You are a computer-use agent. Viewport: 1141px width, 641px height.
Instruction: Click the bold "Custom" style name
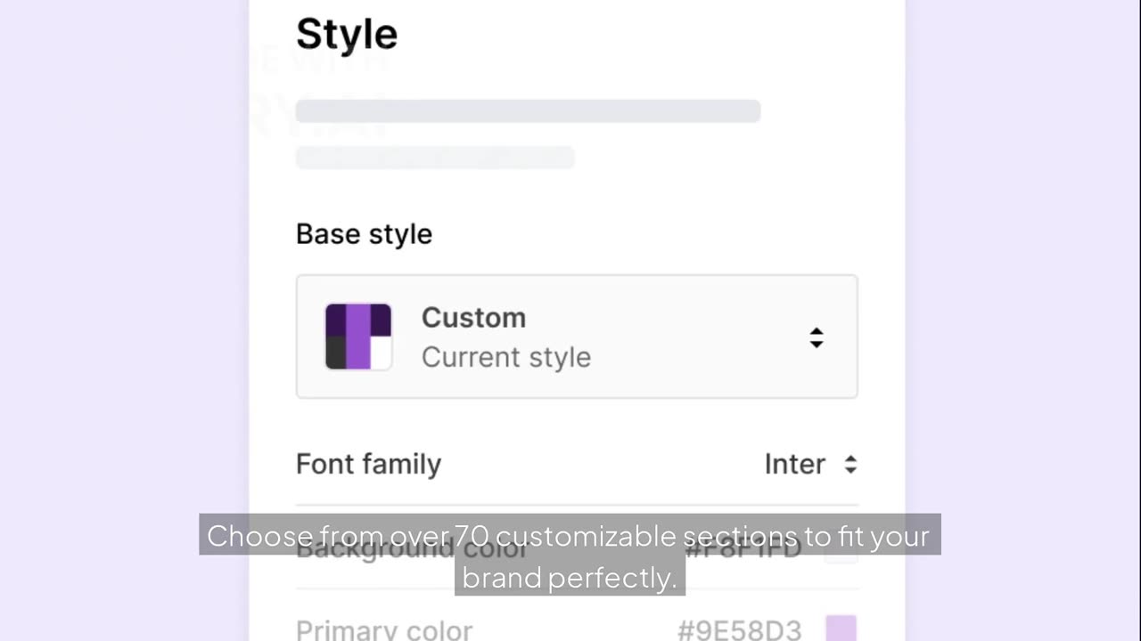[x=473, y=318]
